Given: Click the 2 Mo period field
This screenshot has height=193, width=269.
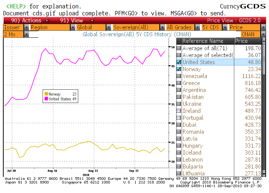Looking at the screenshot, I should tap(14, 34).
